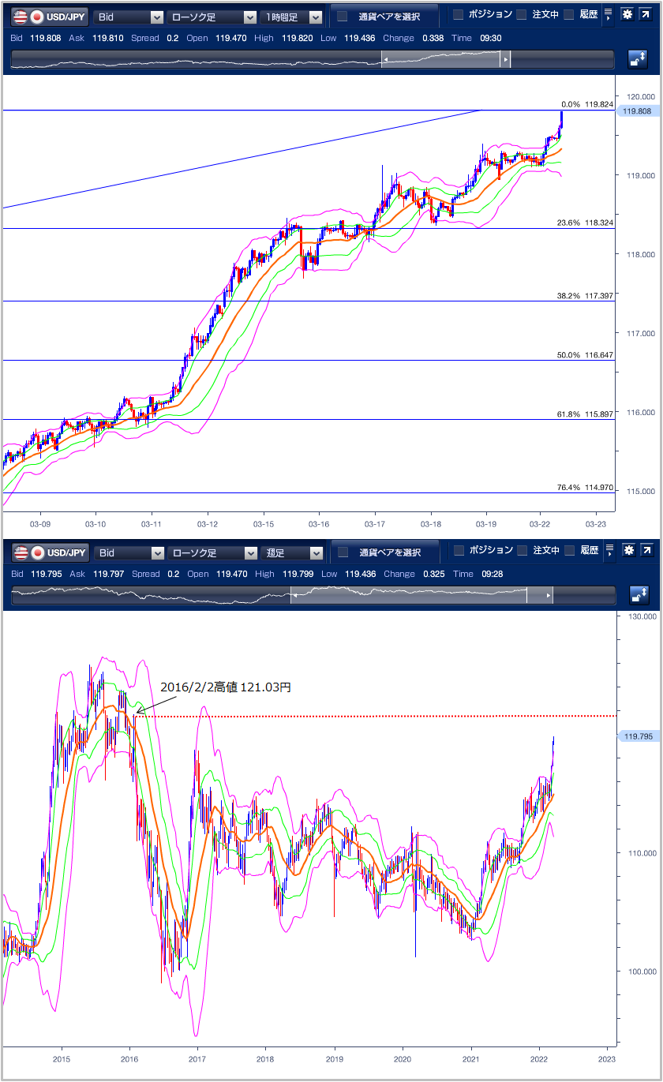663x1082 pixels.
Task: Click the USD/JPY pair button on weekly chart
Action: pos(49,552)
